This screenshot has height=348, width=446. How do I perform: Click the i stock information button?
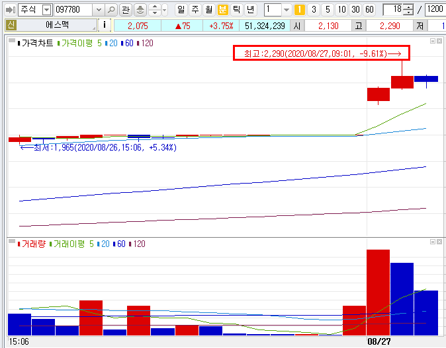(x=105, y=25)
